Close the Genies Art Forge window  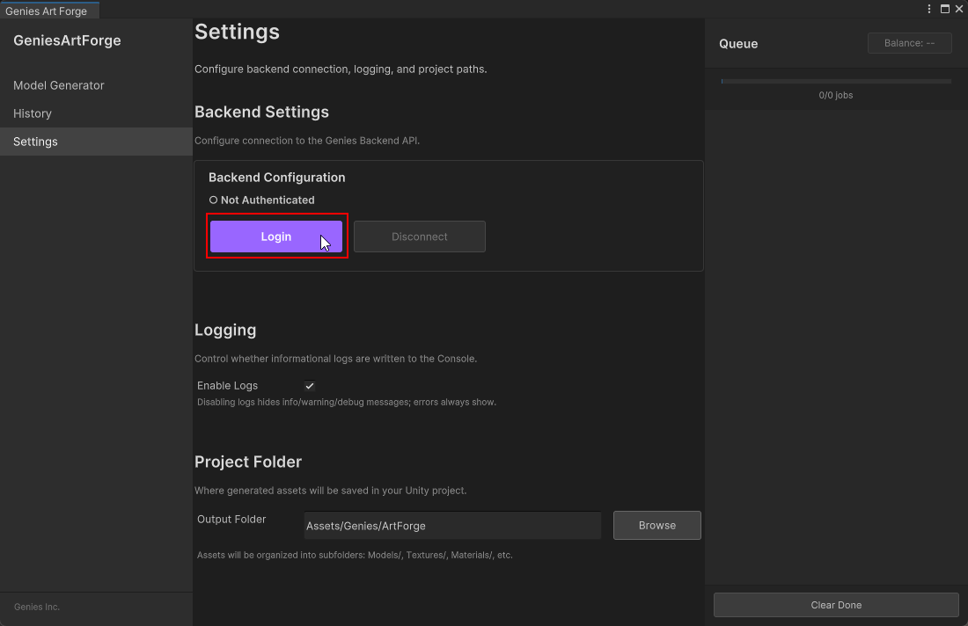tap(959, 9)
